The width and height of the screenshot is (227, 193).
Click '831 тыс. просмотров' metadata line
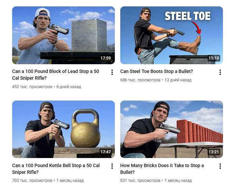click(156, 181)
